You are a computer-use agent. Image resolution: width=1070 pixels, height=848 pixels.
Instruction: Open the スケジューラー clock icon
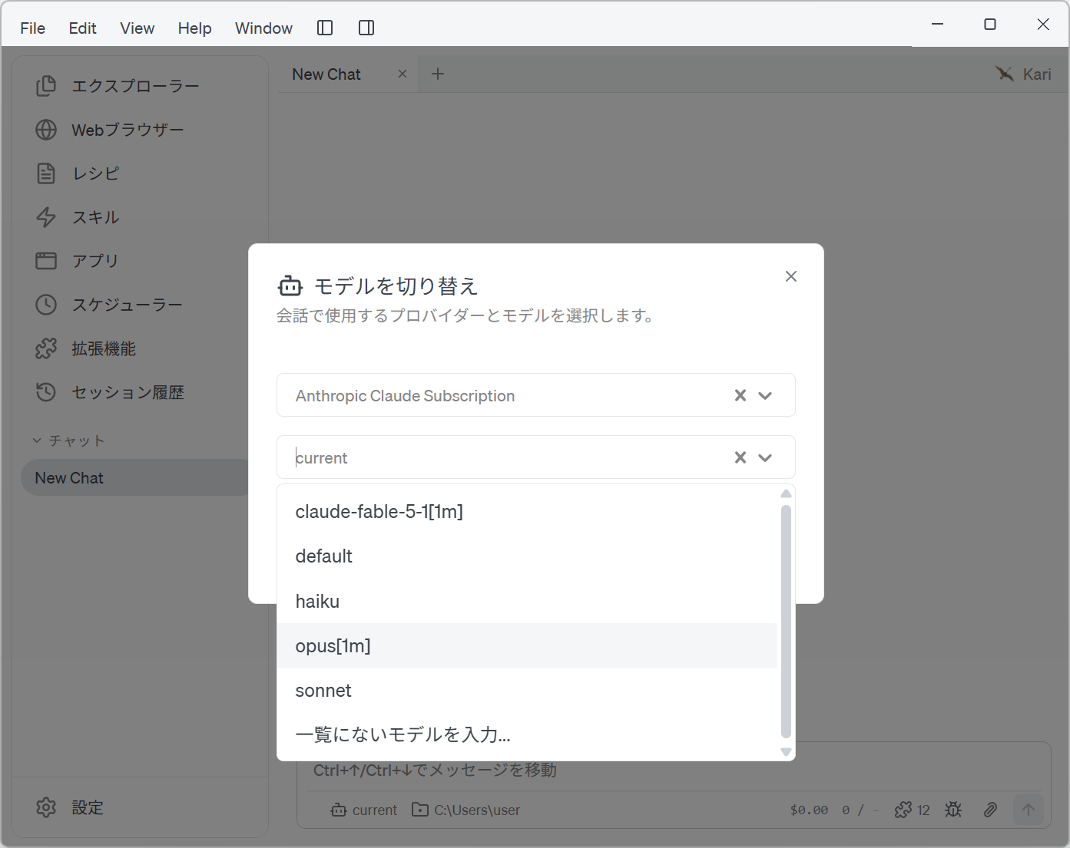point(46,305)
